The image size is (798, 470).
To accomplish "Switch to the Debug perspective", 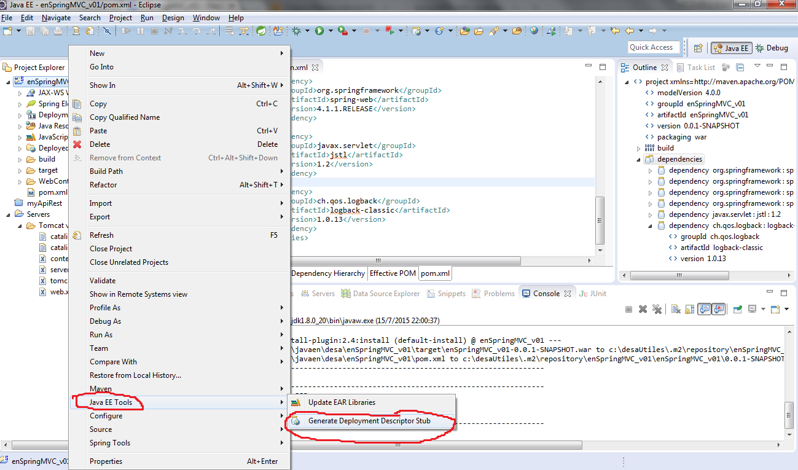I will 772,48.
